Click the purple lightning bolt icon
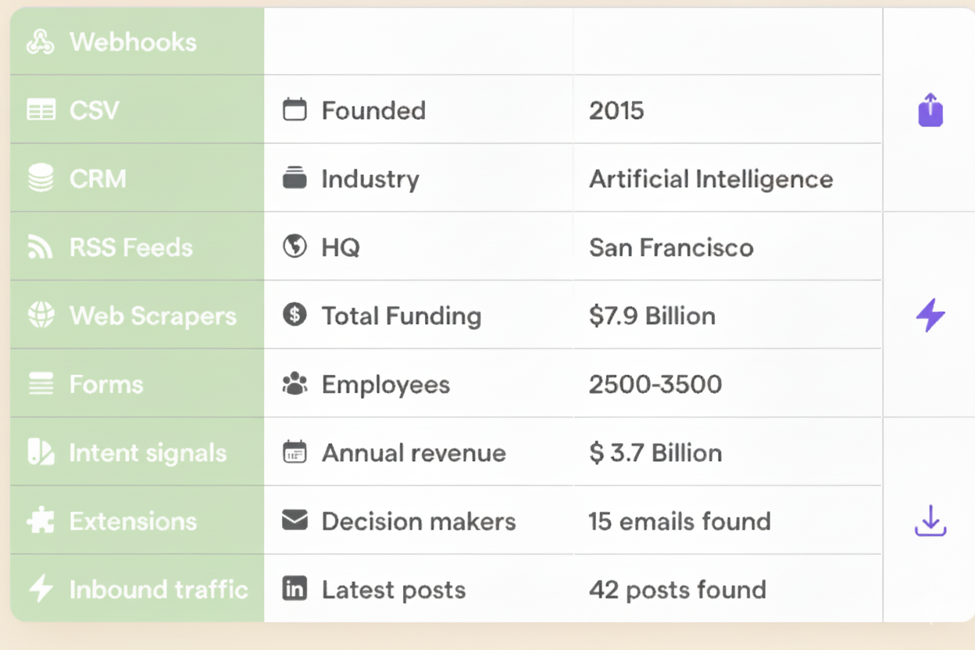975x650 pixels. [x=930, y=316]
